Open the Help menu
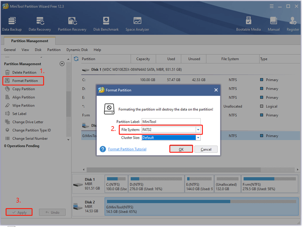303x227 pixels. pyautogui.click(x=97, y=50)
